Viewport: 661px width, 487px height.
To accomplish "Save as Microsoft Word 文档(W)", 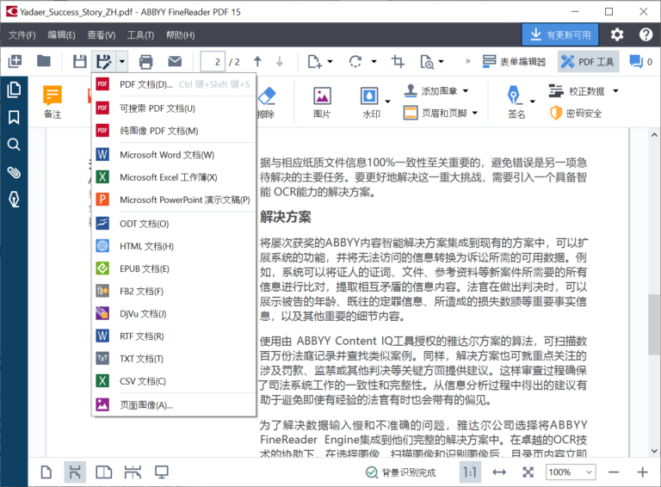I will coord(174,155).
